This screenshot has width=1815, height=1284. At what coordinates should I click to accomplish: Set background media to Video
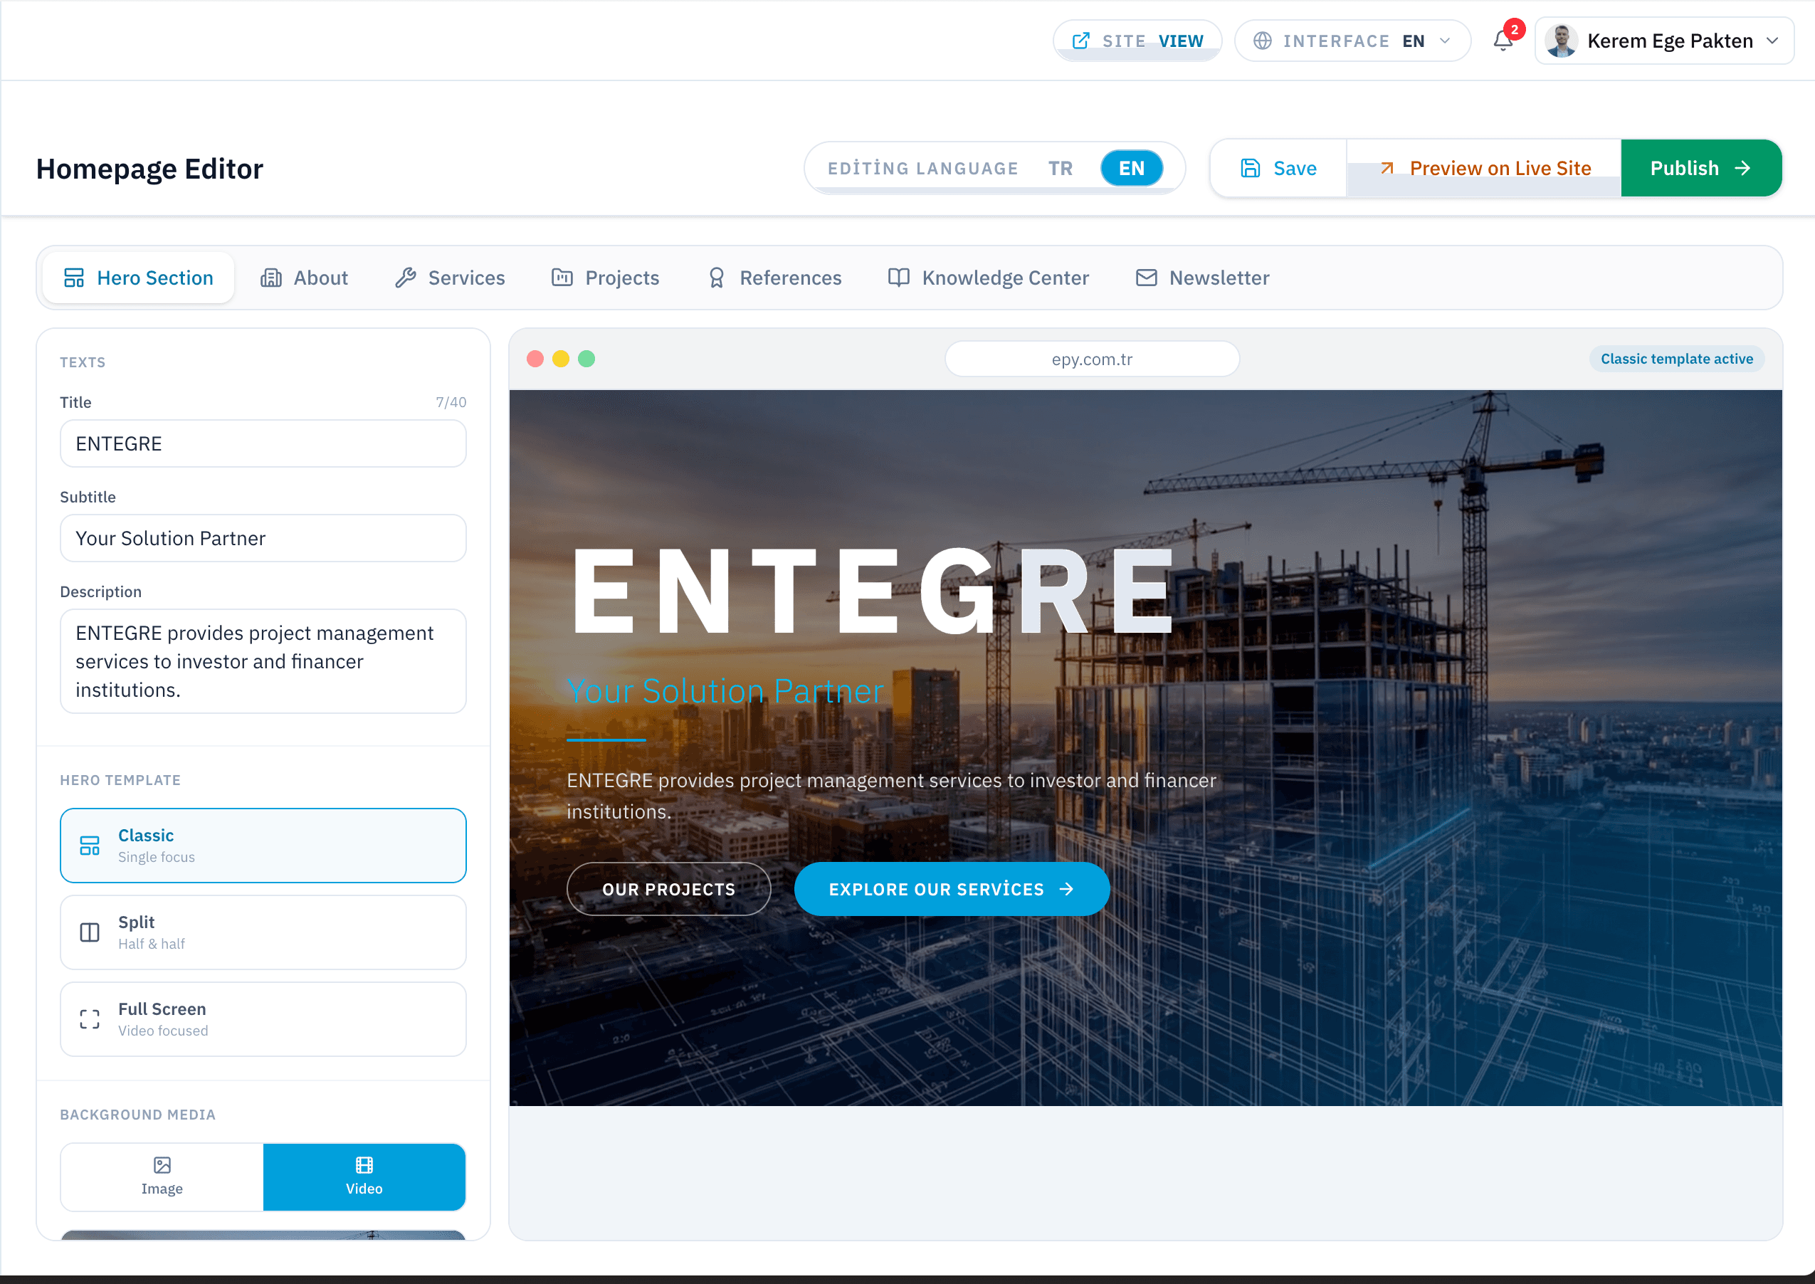pyautogui.click(x=364, y=1177)
